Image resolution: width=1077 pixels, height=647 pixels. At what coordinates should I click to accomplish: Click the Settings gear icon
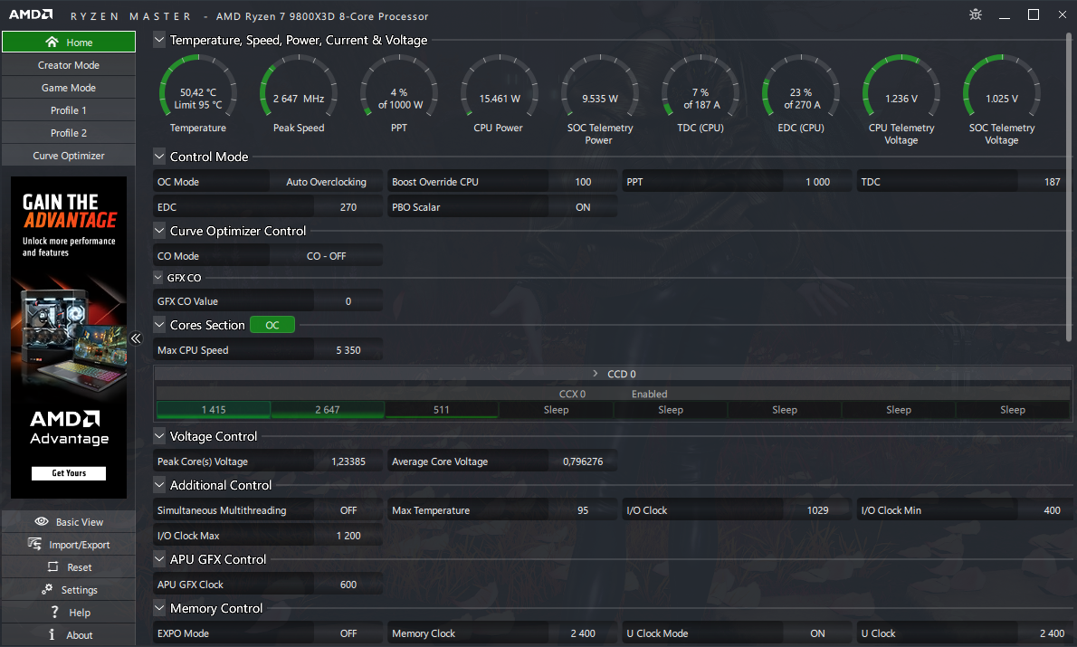(47, 589)
